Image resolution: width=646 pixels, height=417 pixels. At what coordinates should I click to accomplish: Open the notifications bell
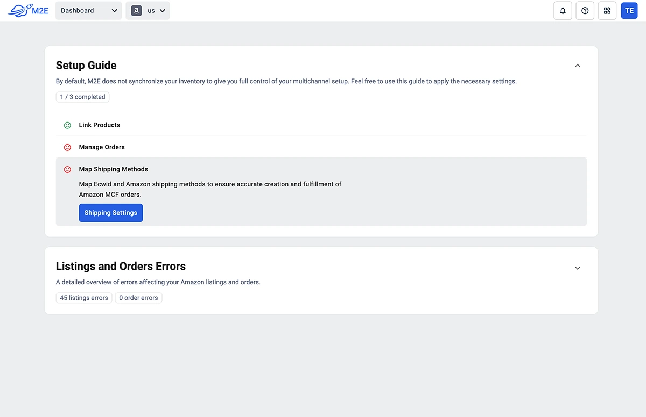tap(563, 11)
